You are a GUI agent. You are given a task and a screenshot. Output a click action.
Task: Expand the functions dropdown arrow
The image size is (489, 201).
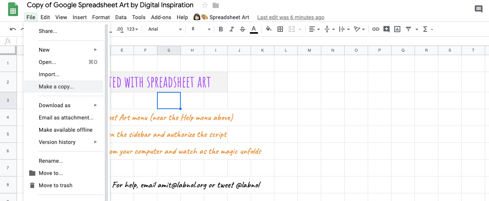coord(432,29)
